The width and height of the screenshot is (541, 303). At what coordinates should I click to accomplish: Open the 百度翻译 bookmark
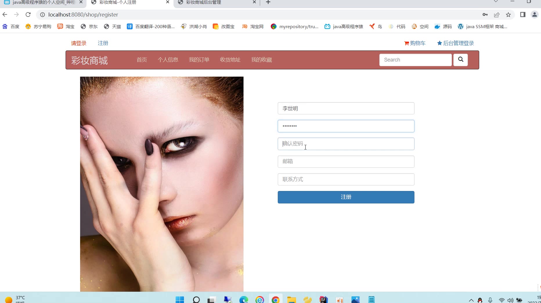151,26
